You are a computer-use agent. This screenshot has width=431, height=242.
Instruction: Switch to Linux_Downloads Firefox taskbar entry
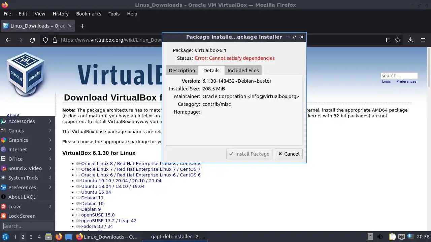107,237
